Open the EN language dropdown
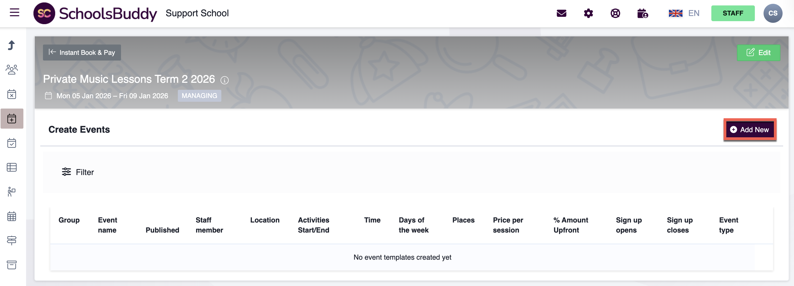The image size is (794, 286). [x=684, y=13]
